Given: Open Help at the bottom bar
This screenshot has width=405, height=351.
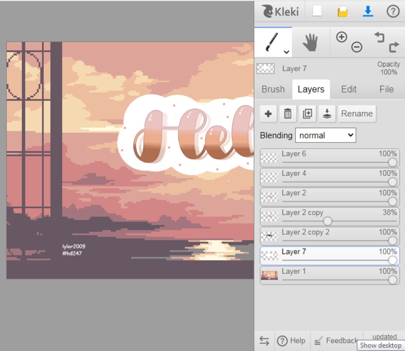Looking at the screenshot, I should pos(291,341).
